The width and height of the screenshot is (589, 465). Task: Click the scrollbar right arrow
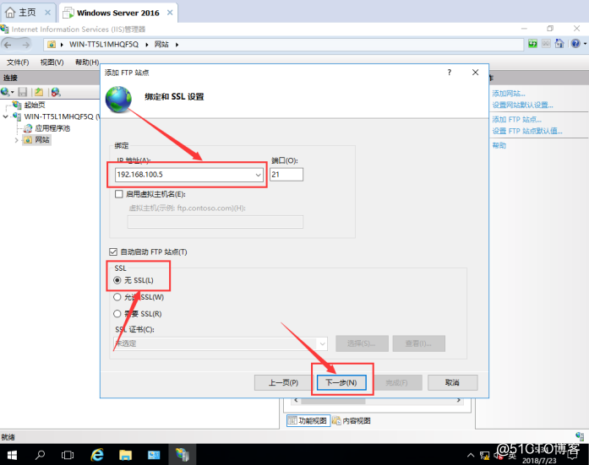coord(459,401)
